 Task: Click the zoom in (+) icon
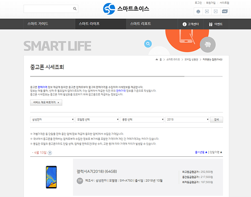(207, 11)
